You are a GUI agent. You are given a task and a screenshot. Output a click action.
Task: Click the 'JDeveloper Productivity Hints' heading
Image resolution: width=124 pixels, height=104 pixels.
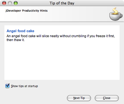tap(26, 11)
